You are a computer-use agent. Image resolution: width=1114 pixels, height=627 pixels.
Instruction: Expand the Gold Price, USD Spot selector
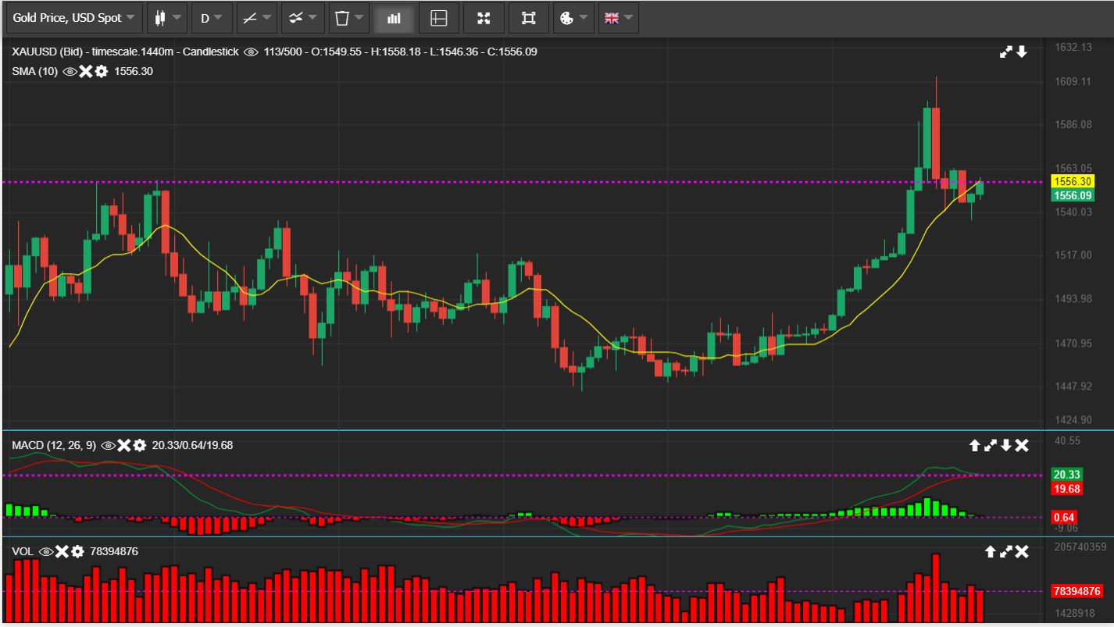click(x=74, y=17)
